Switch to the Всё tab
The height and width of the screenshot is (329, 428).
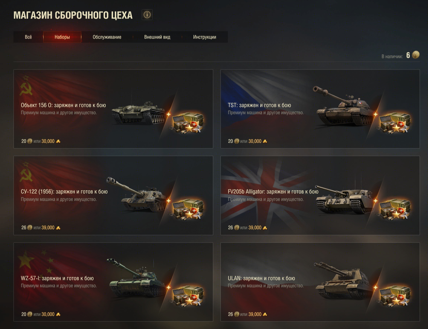pos(28,37)
